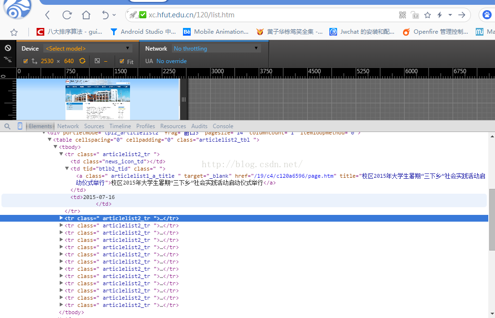Collapse the first expanded articlelist2_tr row
This screenshot has height=318, width=495.
(61, 154)
